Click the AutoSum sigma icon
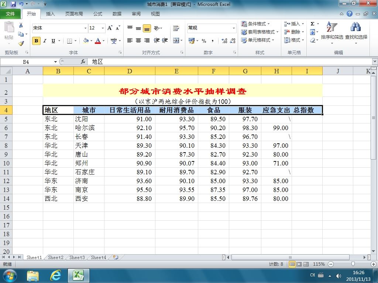Image resolution: width=378 pixels, height=283 pixels. (312, 24)
